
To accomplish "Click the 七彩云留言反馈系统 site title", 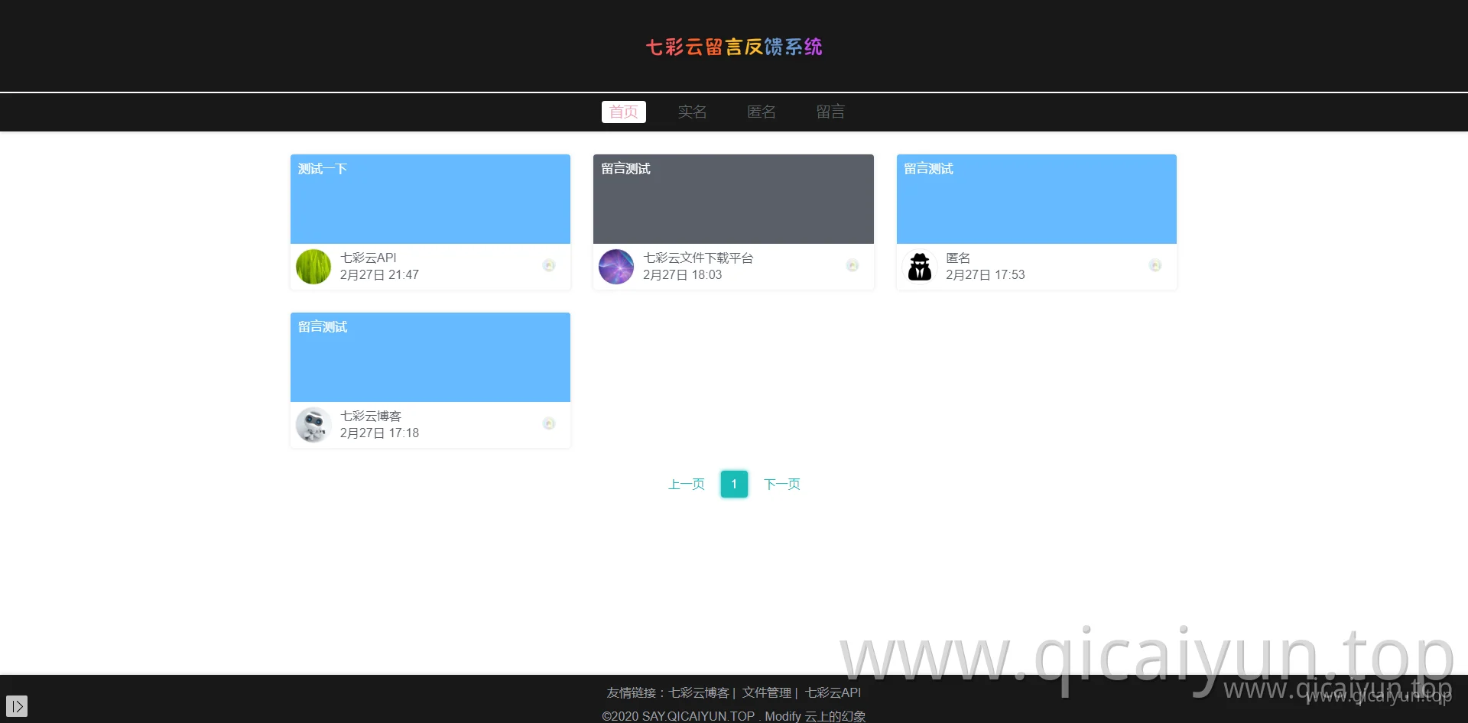I will tap(734, 47).
